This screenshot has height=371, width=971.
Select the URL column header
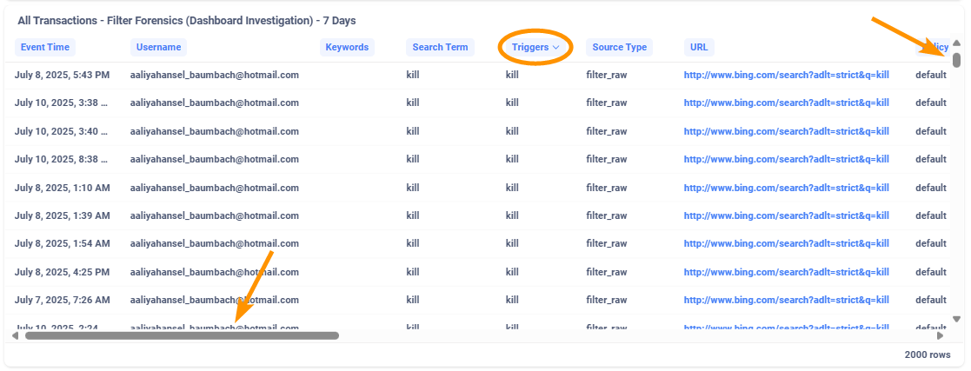click(x=699, y=47)
